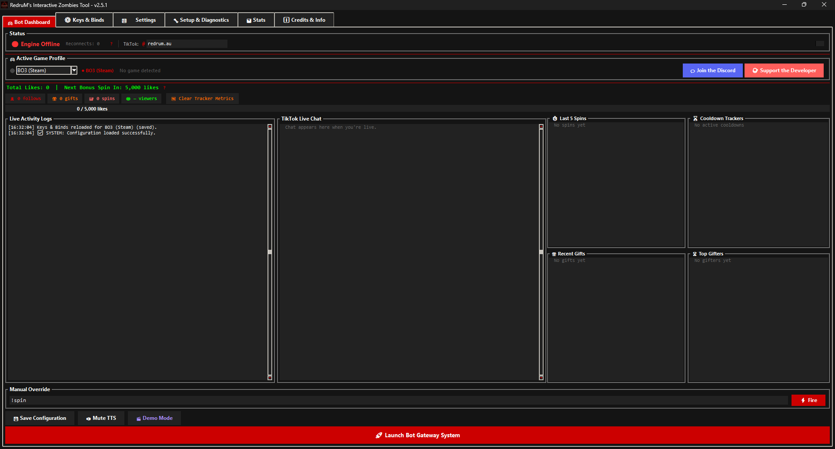
Task: Open the Settings tab
Action: (139, 20)
